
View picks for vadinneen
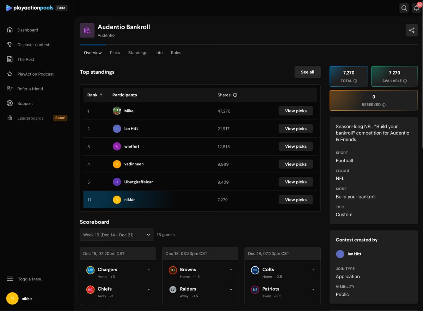click(296, 164)
